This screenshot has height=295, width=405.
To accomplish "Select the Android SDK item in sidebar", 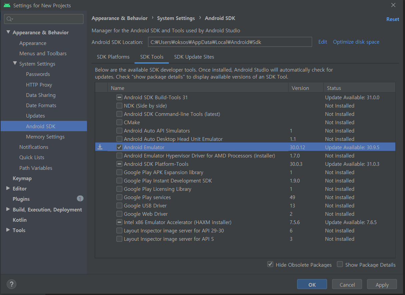I will pyautogui.click(x=44, y=126).
